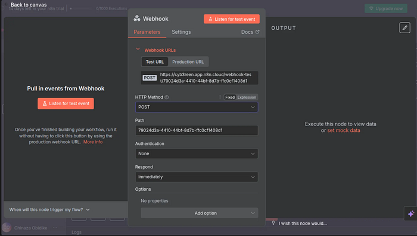This screenshot has height=236, width=417.
Task: Collapse the Webhook URLs section
Action: click(138, 49)
